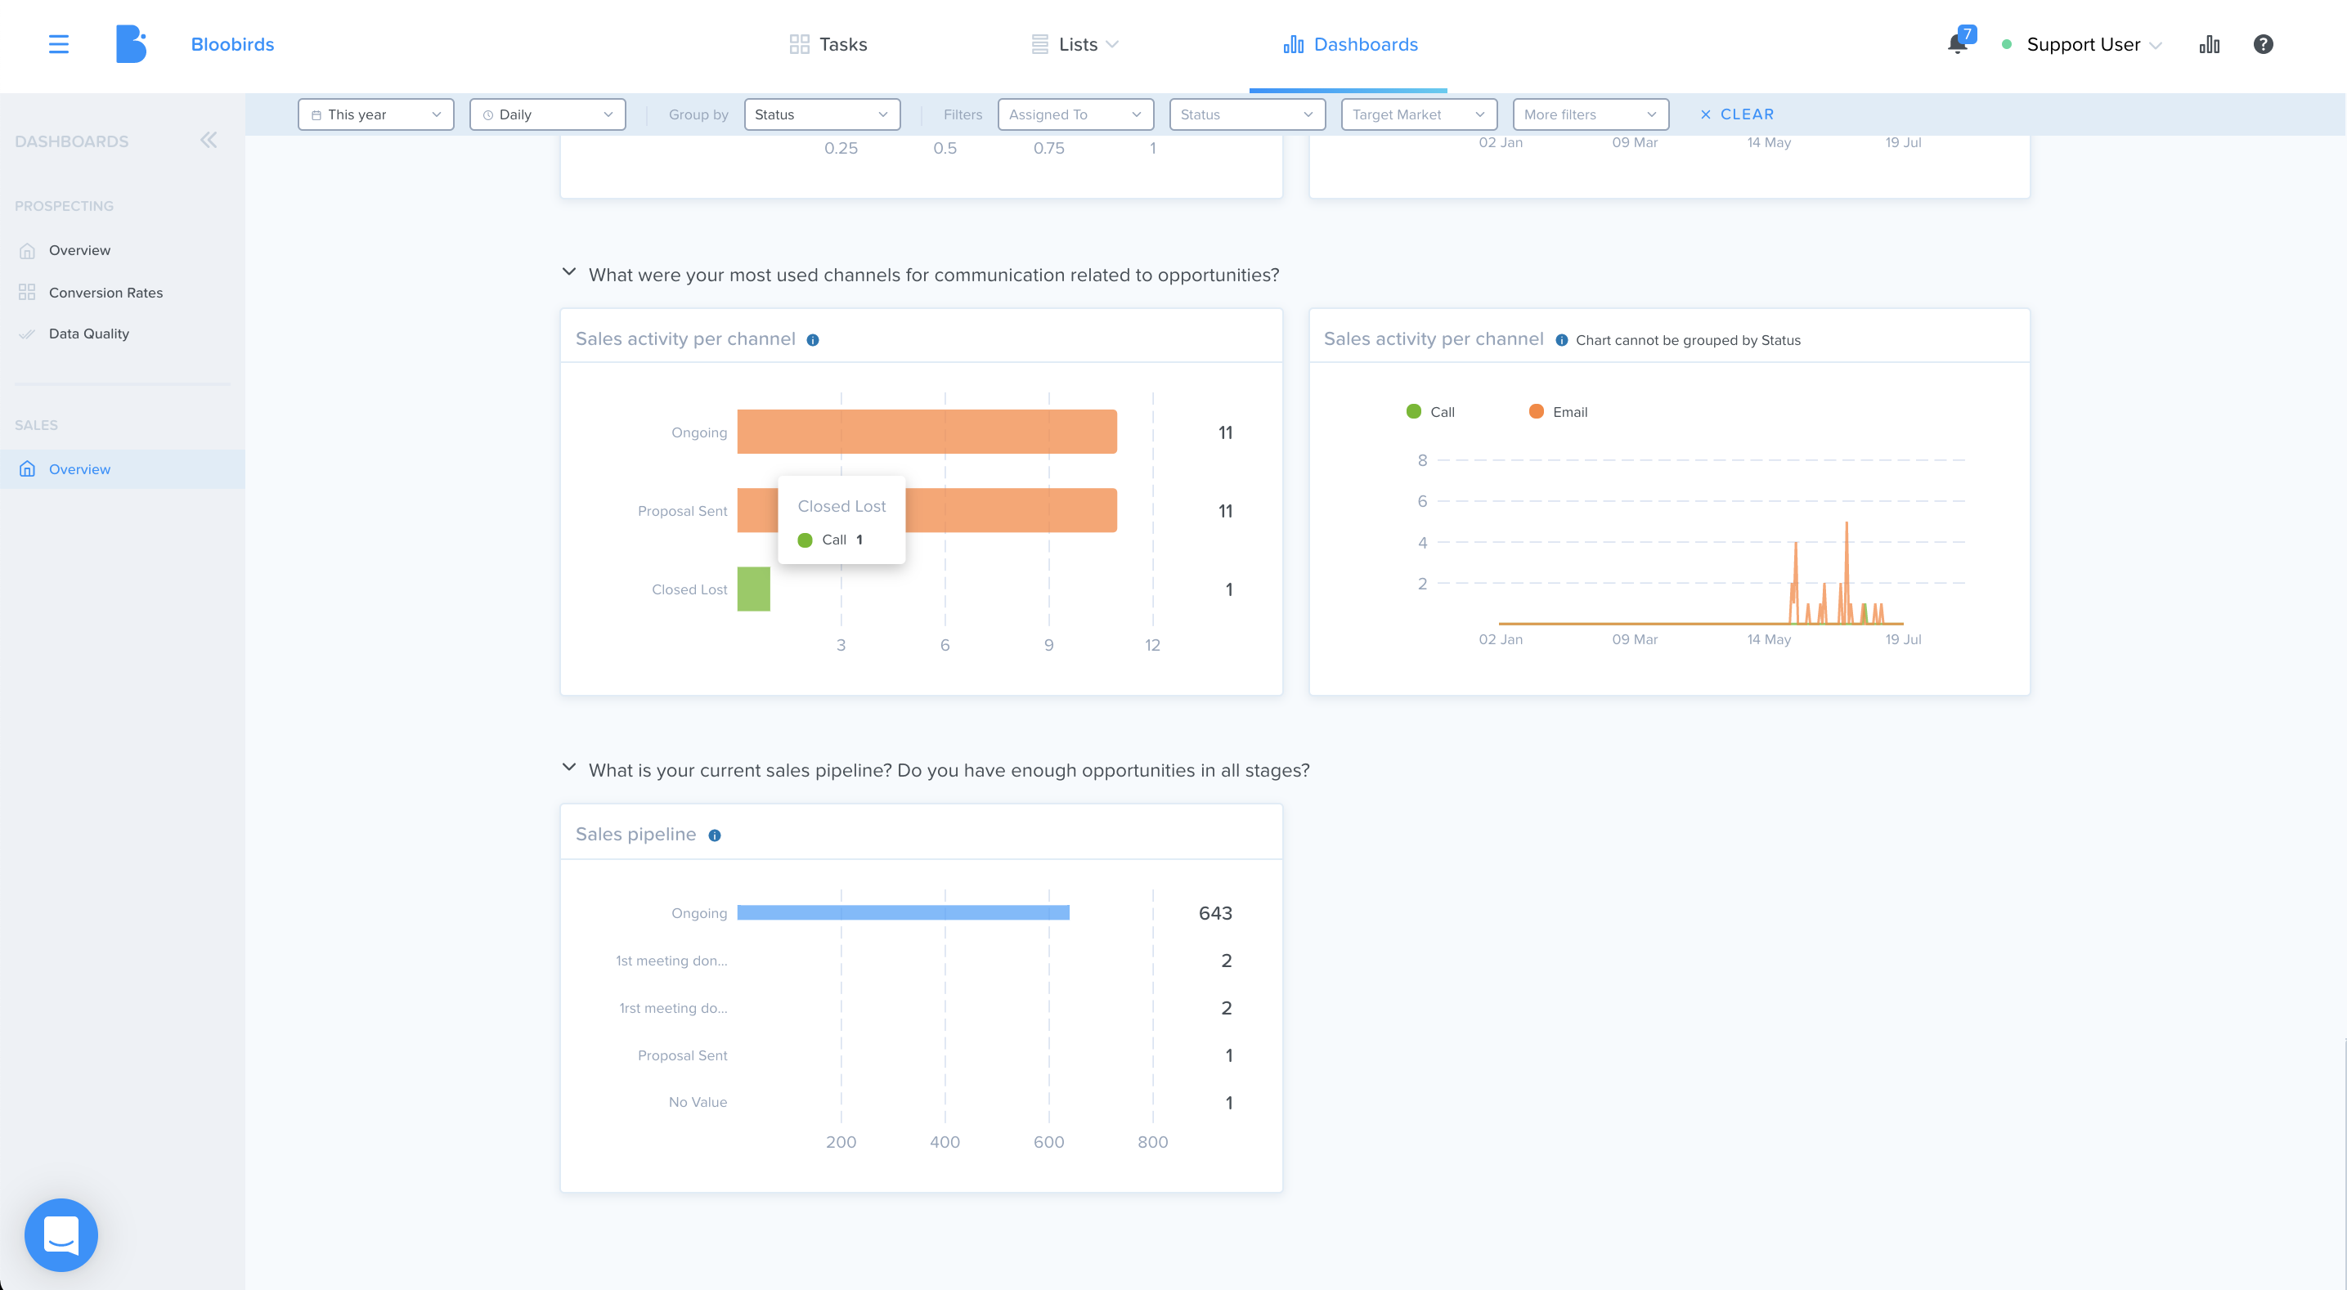Click the Dashboards chart icon
Screen dimensions: 2347x1290
coord(1293,43)
